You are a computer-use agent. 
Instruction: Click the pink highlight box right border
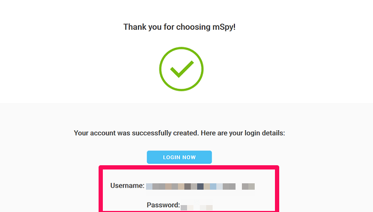point(277,189)
